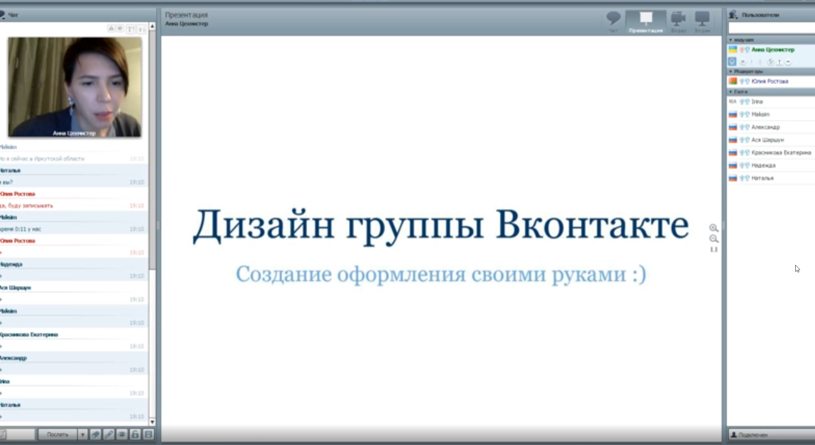Image resolution: width=815 pixels, height=445 pixels.
Task: Increase chat font size with the T-up icon
Action: (131, 29)
